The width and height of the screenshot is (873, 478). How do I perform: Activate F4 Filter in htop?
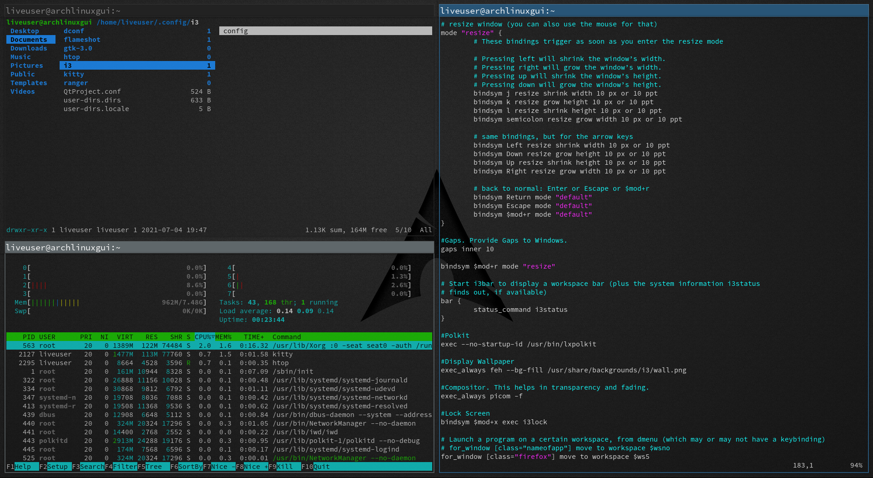[x=121, y=467]
